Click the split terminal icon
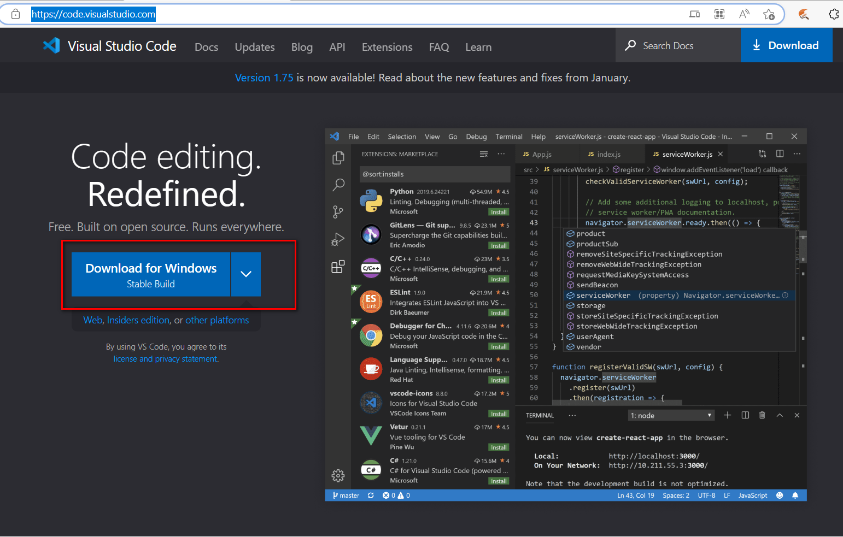Image resolution: width=843 pixels, height=537 pixels. (745, 415)
